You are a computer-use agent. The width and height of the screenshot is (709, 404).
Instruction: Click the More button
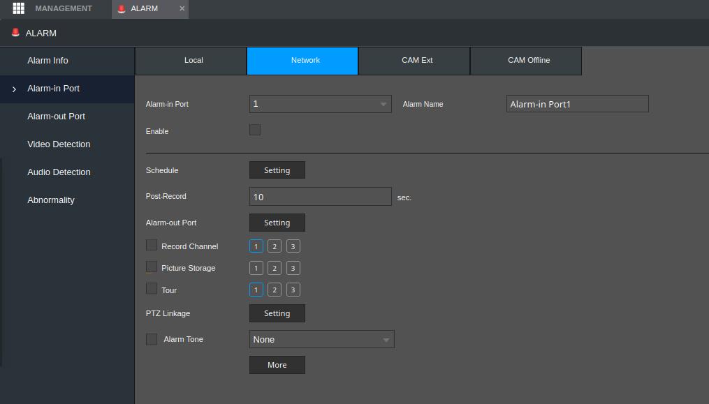277,365
